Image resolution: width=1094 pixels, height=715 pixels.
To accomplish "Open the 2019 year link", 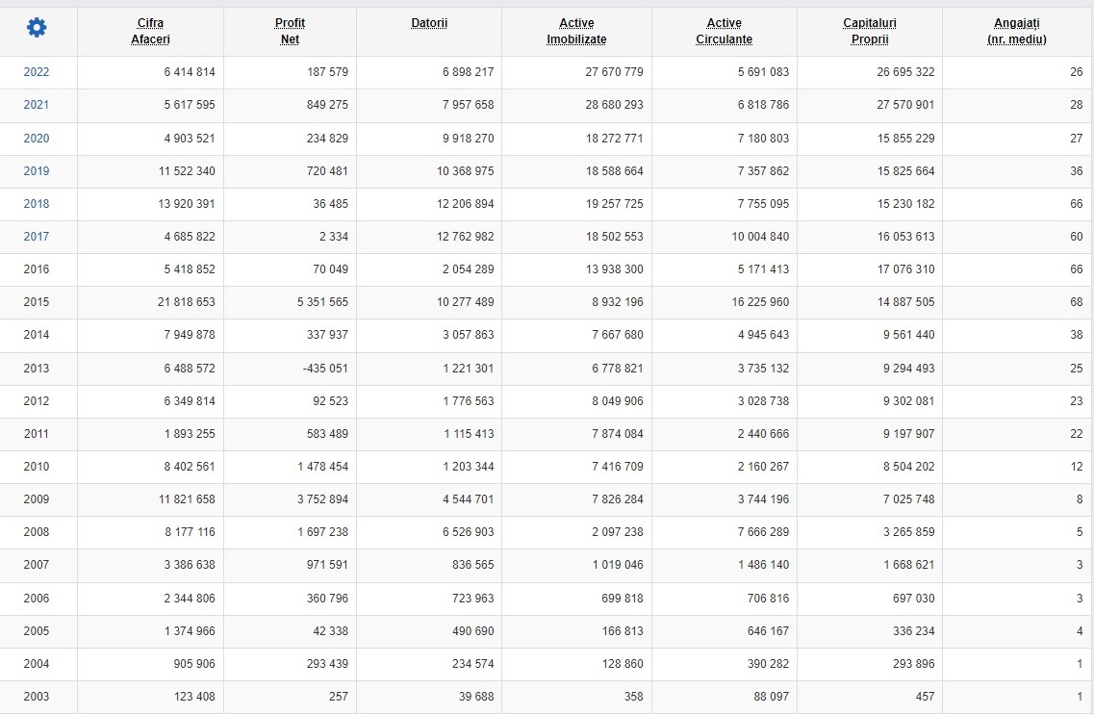I will click(x=37, y=171).
